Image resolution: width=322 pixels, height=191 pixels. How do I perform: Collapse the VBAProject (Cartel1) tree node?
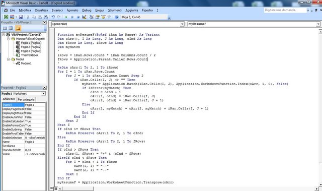(x=4, y=35)
